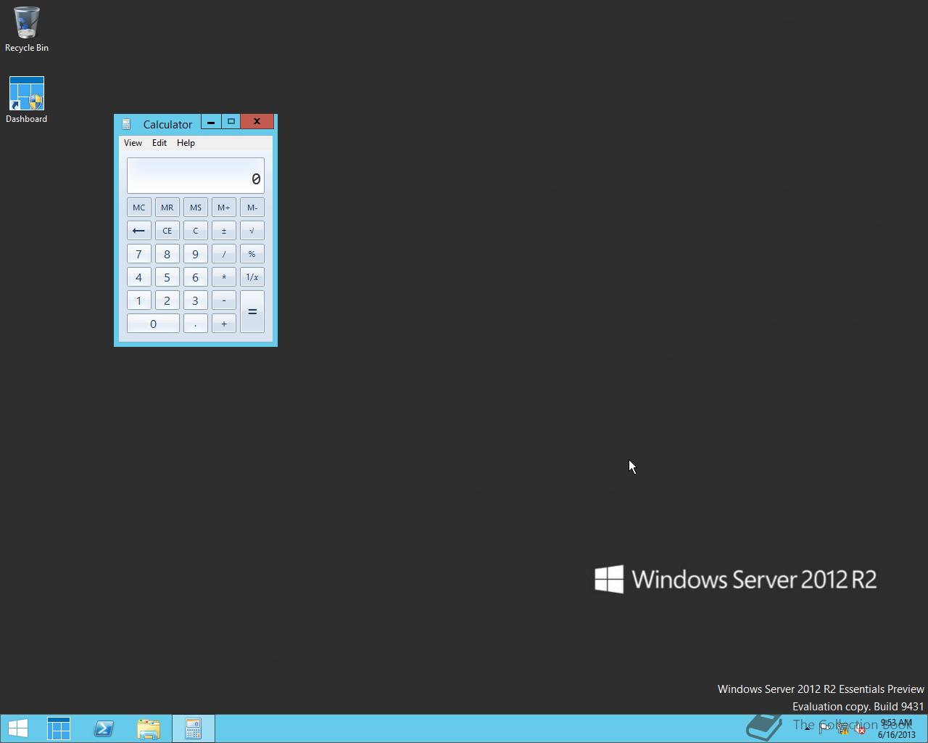Screen dimensions: 928x743
Task: Minimize the Calculator window
Action: click(211, 122)
